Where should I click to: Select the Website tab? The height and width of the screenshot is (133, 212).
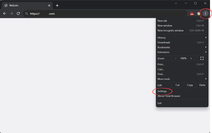pyautogui.click(x=27, y=6)
